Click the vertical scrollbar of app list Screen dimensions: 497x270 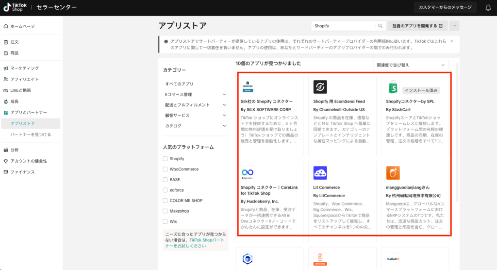coord(457,133)
